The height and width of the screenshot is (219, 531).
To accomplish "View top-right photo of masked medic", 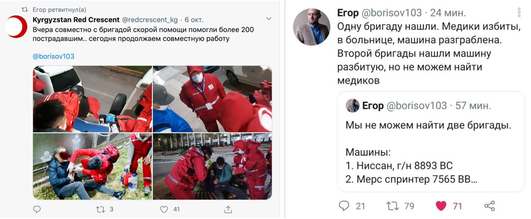I will click(212, 99).
